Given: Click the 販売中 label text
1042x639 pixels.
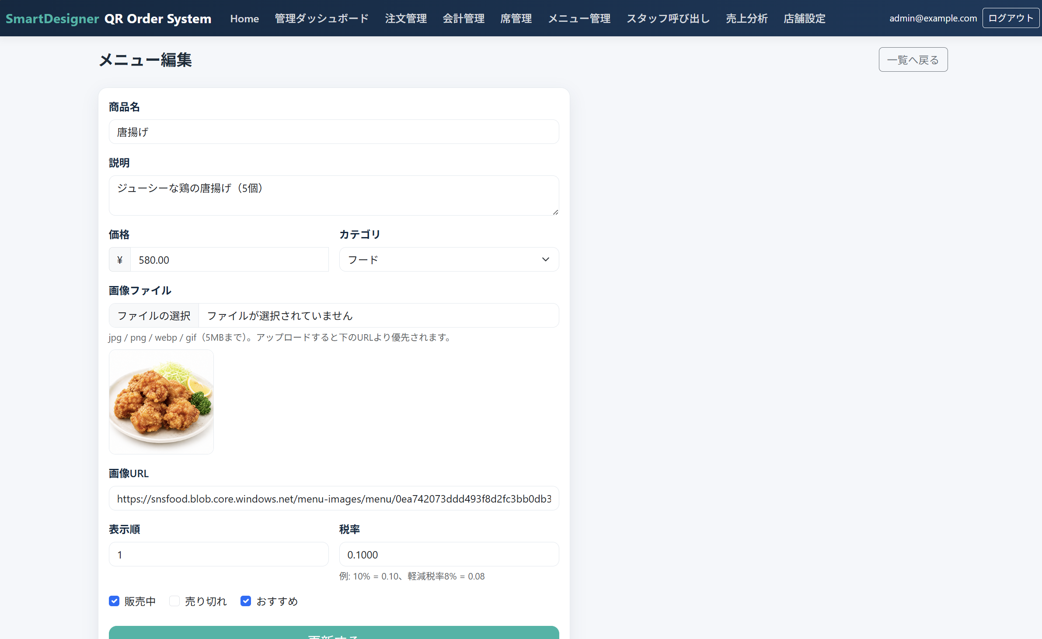Looking at the screenshot, I should coord(140,601).
